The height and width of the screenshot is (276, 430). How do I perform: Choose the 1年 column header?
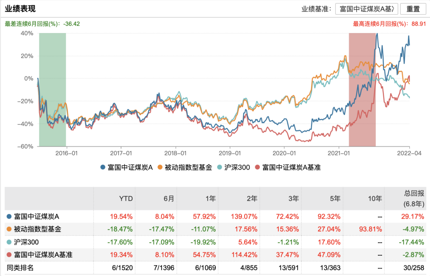point(210,198)
